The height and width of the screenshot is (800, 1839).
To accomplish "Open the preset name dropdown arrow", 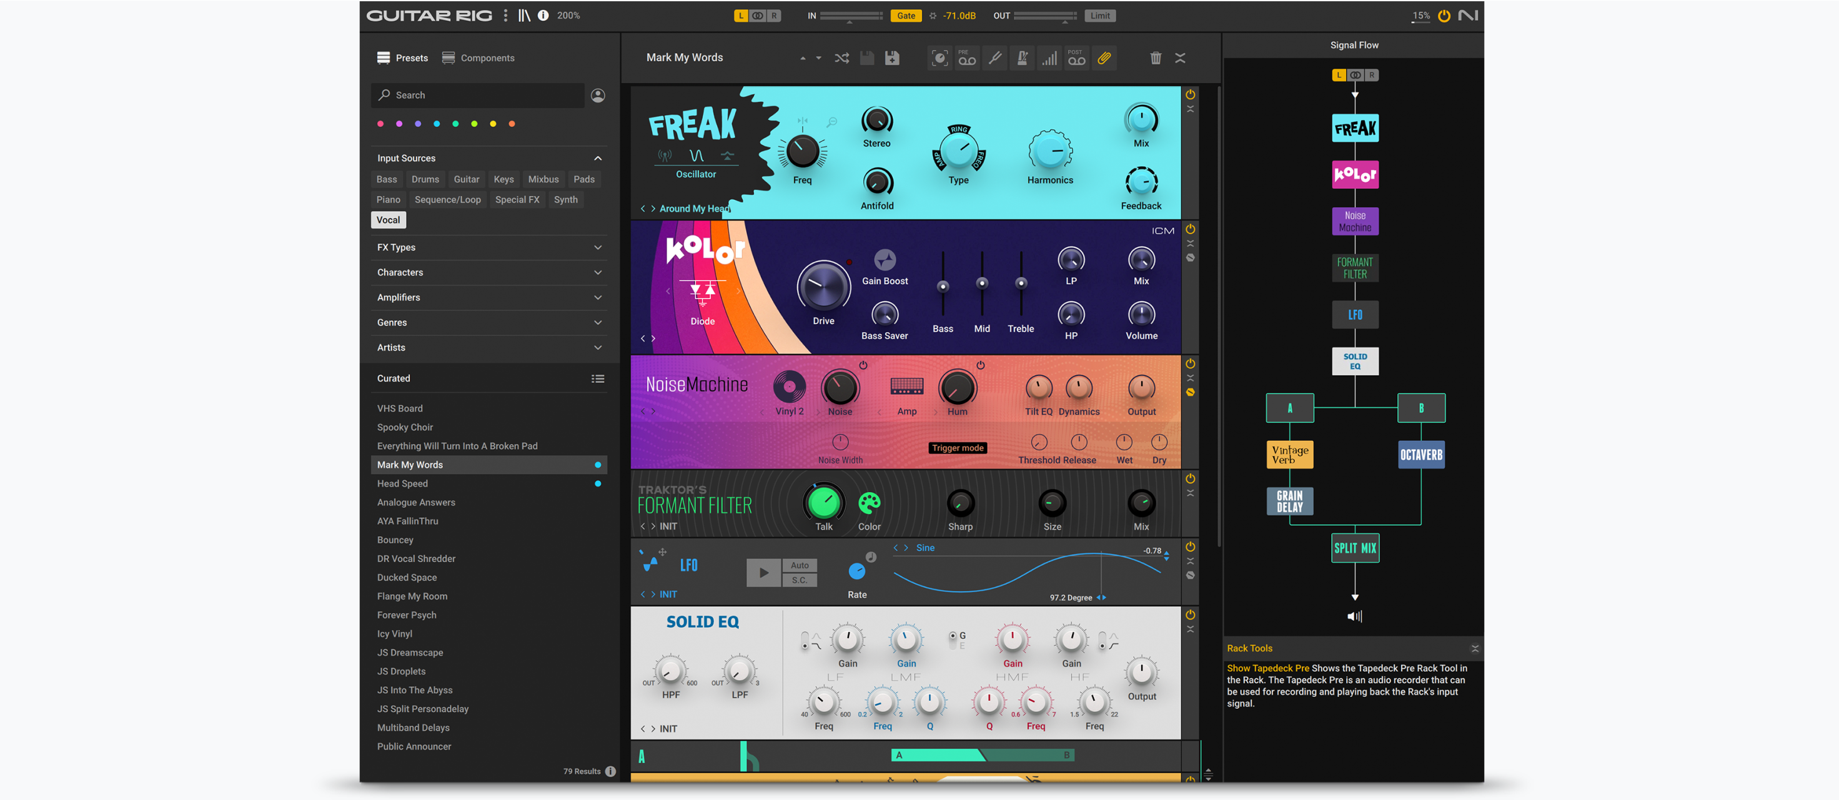I will [818, 59].
